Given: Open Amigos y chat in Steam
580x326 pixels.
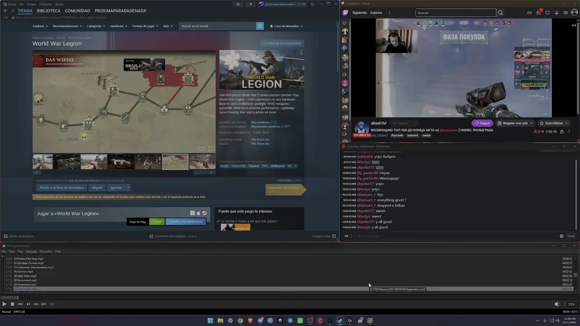Looking at the screenshot, I should tap(323, 236).
